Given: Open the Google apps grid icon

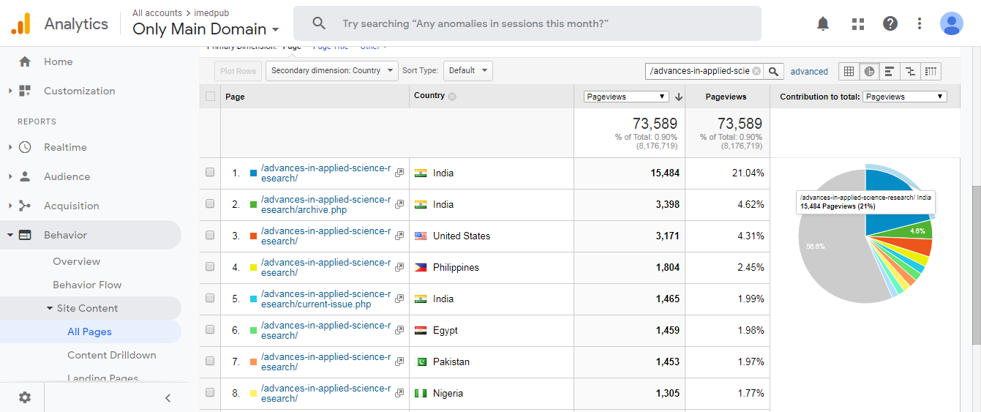Looking at the screenshot, I should coord(858,23).
